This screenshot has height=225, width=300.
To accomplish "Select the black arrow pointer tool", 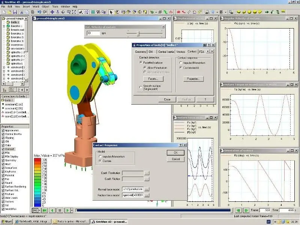I will 111,12.
